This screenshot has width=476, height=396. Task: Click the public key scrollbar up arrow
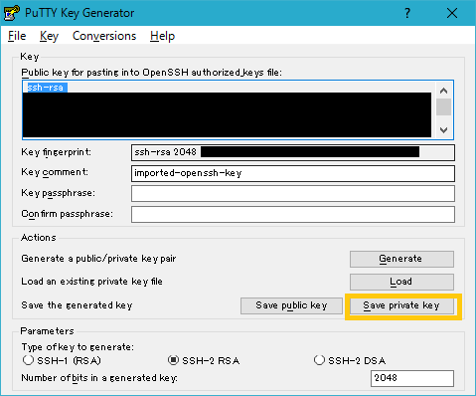pos(443,91)
